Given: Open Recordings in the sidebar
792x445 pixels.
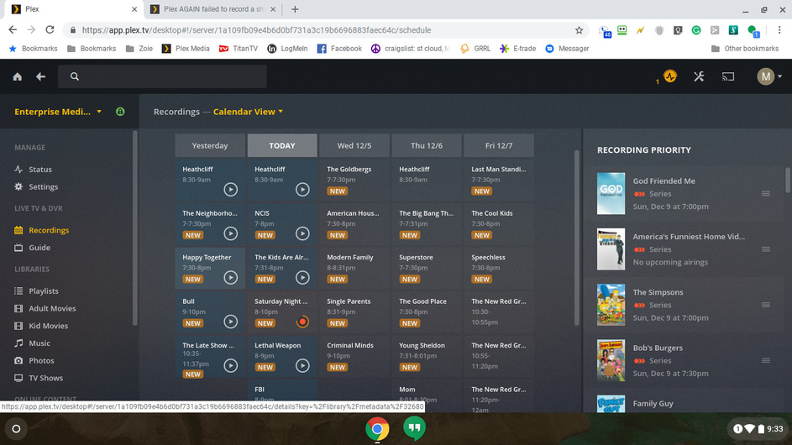Looking at the screenshot, I should 49,230.
